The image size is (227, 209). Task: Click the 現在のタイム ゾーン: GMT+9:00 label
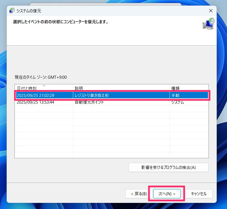41,77
